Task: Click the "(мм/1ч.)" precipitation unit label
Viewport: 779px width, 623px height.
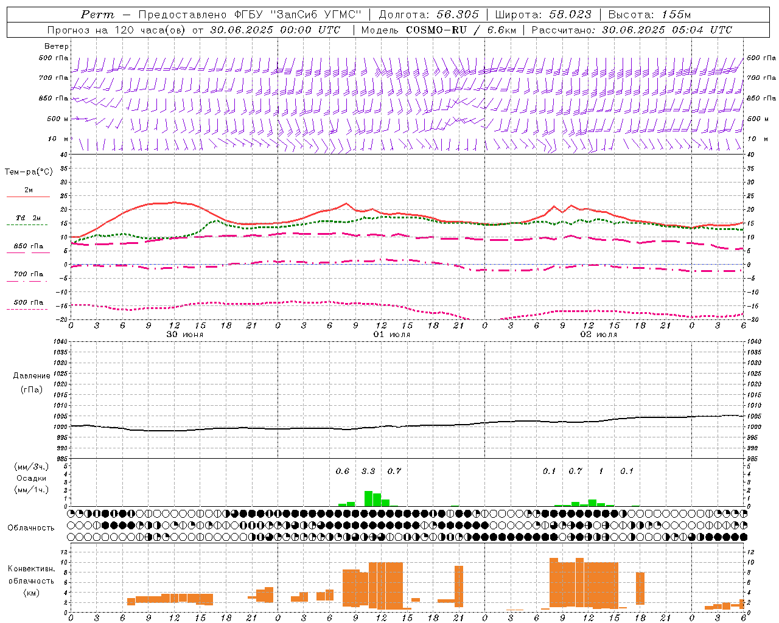Action: coord(32,490)
